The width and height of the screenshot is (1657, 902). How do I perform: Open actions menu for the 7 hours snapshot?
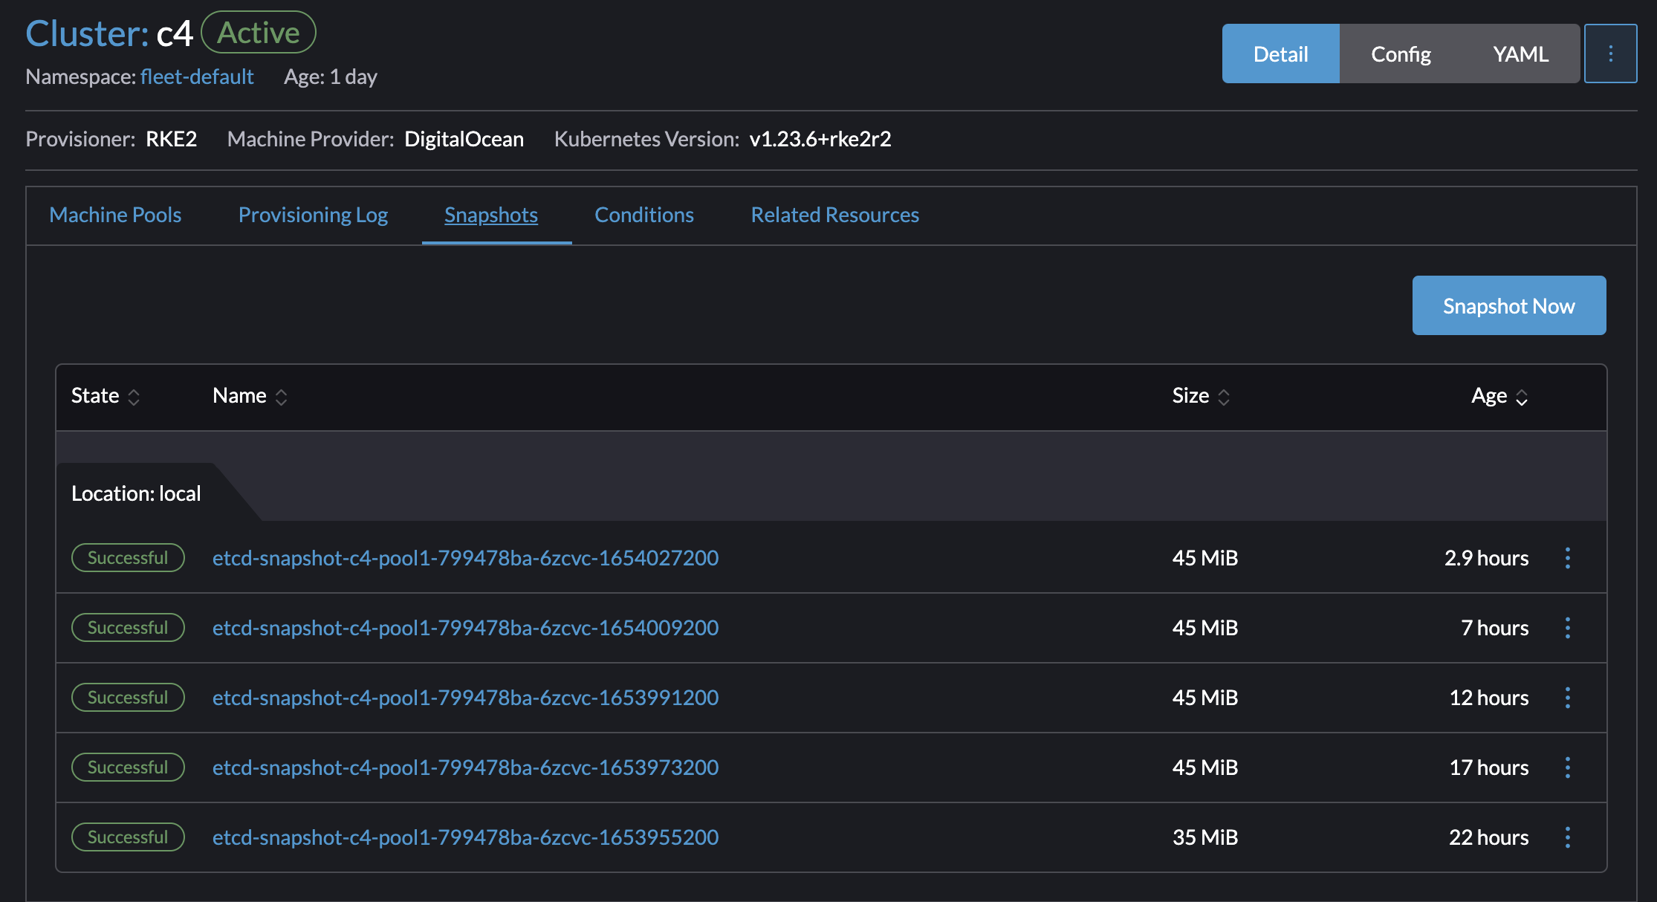click(x=1567, y=627)
